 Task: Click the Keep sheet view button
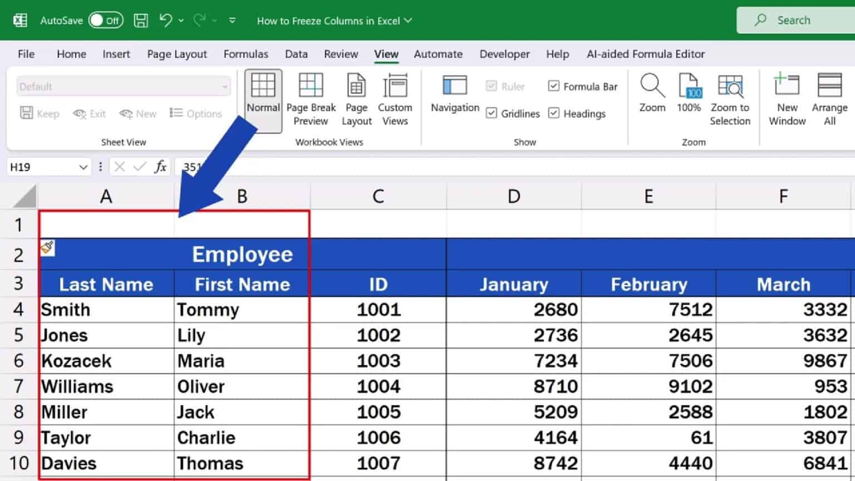(x=40, y=113)
